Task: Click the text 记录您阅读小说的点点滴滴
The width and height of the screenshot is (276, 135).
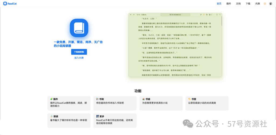Action: pos(202,103)
